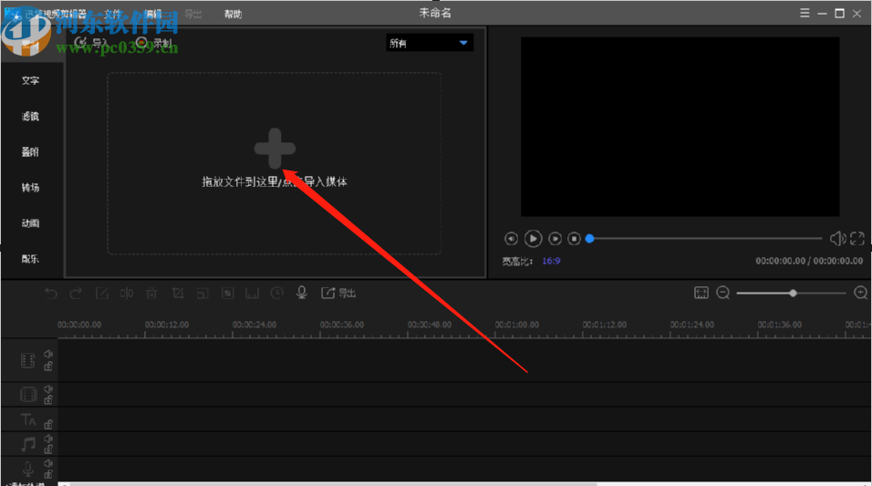This screenshot has width=872, height=486.
Task: Open the 导出 menu in the menu bar
Action: [193, 14]
